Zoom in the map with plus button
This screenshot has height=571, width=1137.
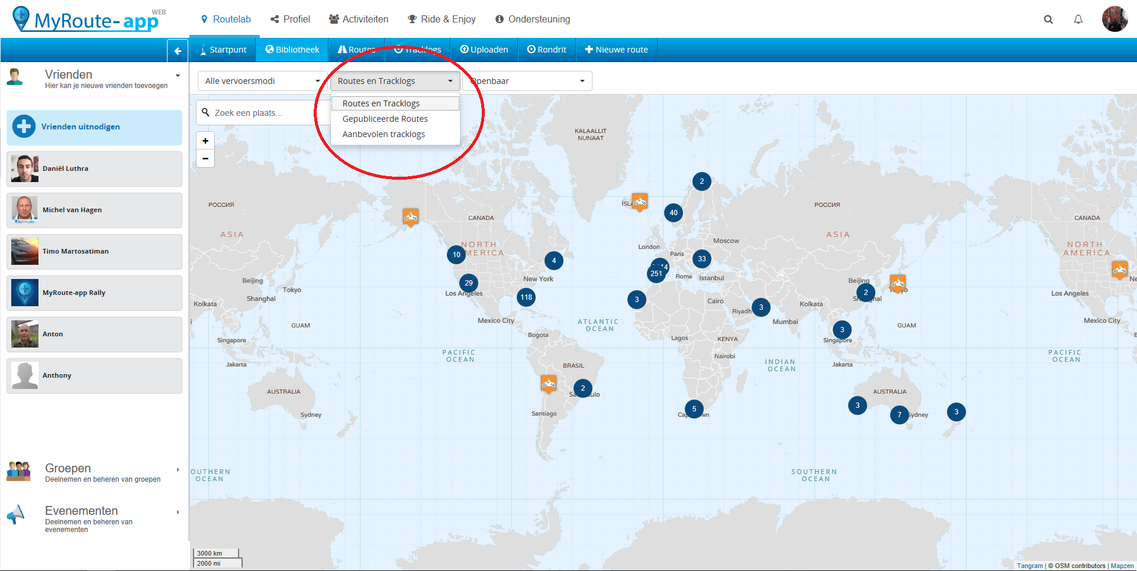click(205, 141)
